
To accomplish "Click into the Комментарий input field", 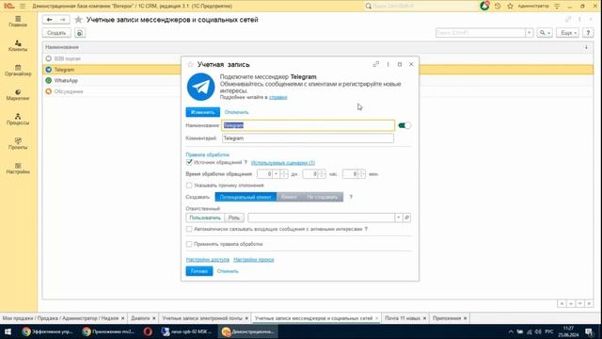I will (308, 138).
